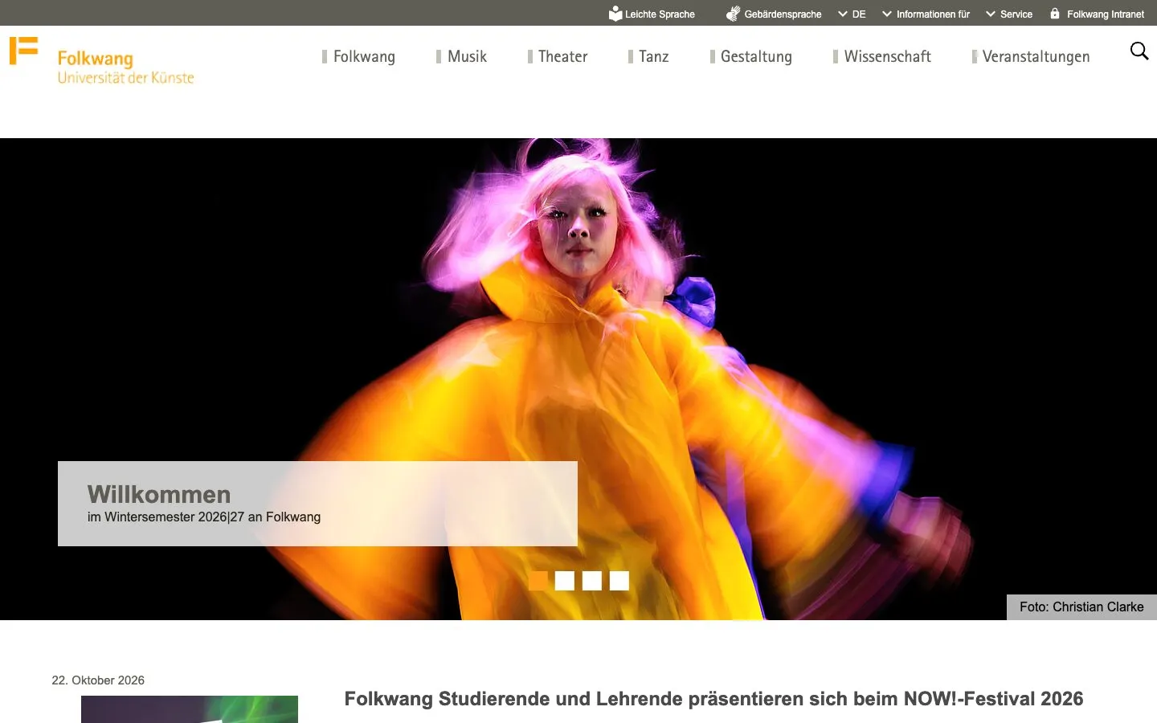Expand the Informationen für dropdown
The width and height of the screenshot is (1157, 723).
(x=926, y=14)
